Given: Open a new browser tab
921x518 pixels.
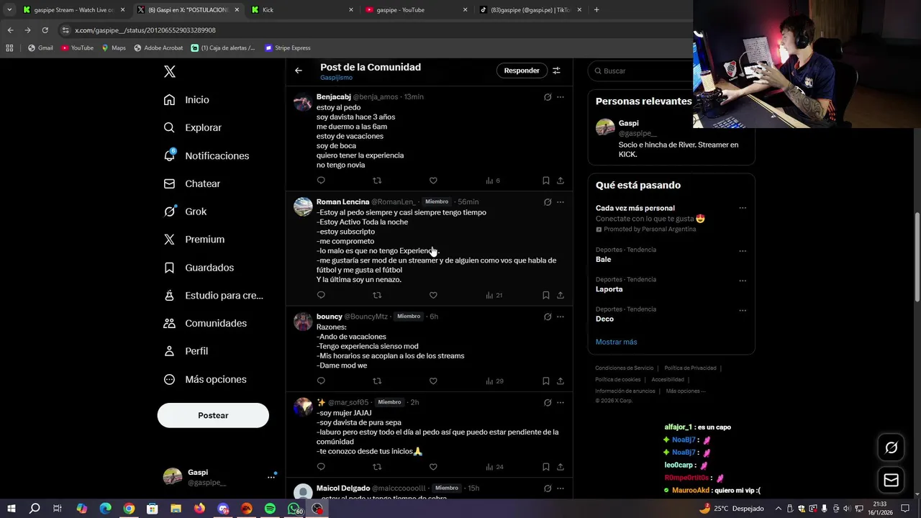Looking at the screenshot, I should tap(596, 10).
